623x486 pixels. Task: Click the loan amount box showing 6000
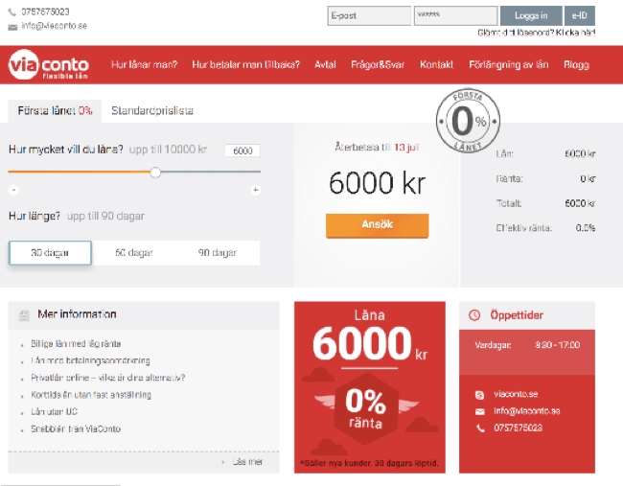coord(242,151)
